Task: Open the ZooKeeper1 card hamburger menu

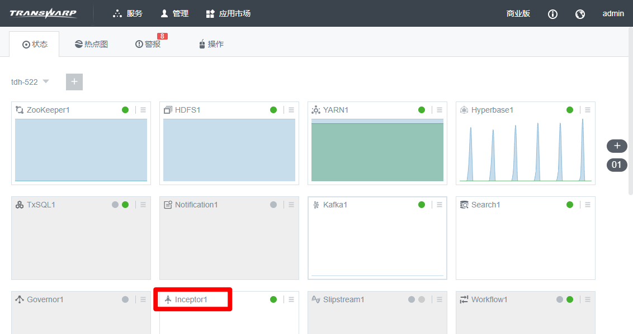Action: pos(143,110)
